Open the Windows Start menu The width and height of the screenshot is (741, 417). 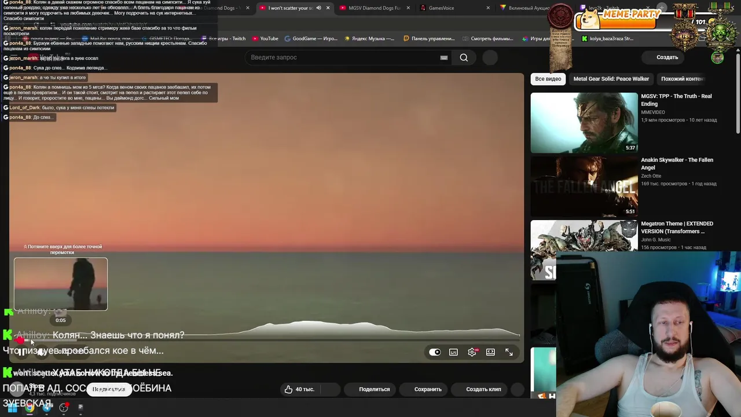(12, 408)
